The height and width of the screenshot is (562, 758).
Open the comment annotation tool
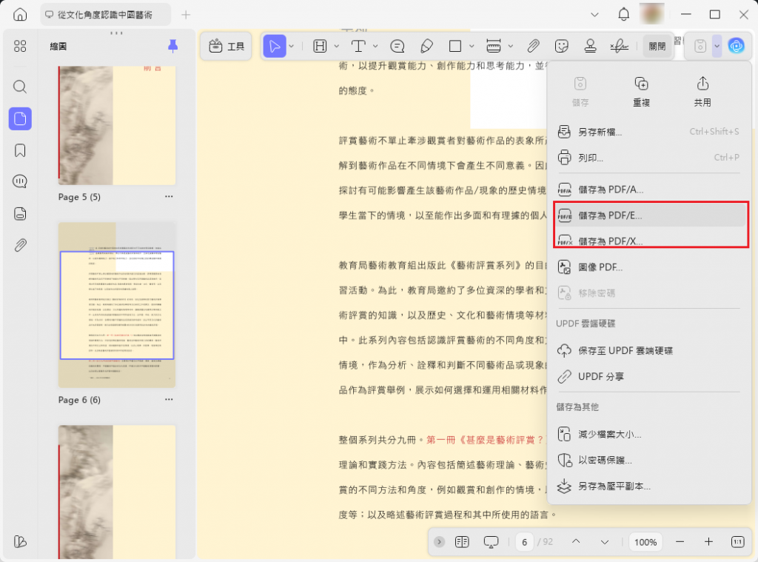[398, 46]
